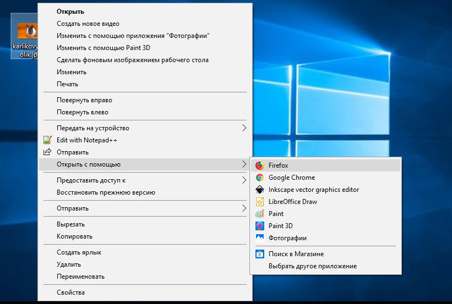Screen dimensions: 452x304
Task: Choose Google Chrome icon in submenu
Action: coord(260,178)
